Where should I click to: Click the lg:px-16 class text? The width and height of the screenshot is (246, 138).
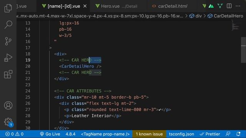click(69, 23)
